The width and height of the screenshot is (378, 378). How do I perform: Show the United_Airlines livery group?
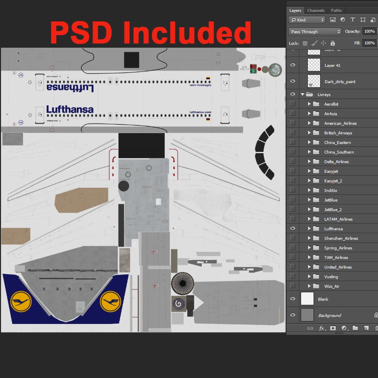point(293,266)
